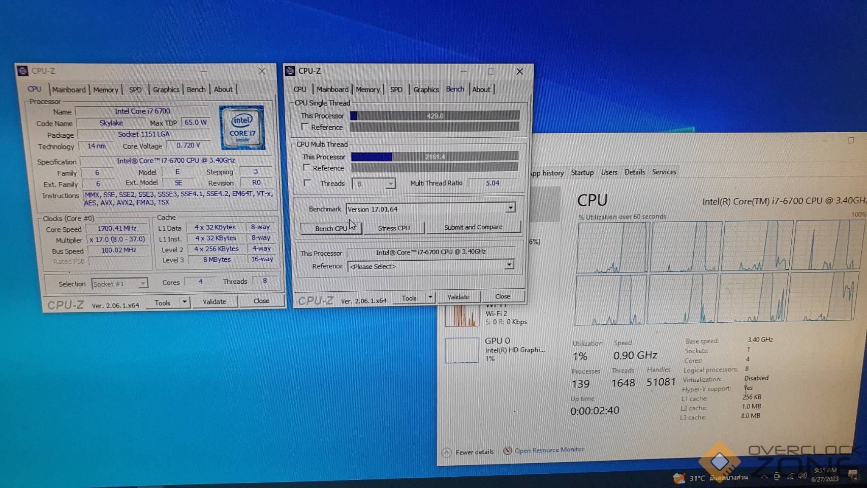Viewport: 867px width, 488px height.
Task: Click the Fewer details link in Task Manager
Action: point(475,452)
